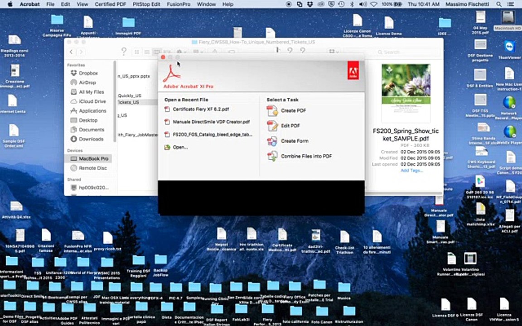Select Dropbox in Finder sidebar

tap(88, 73)
